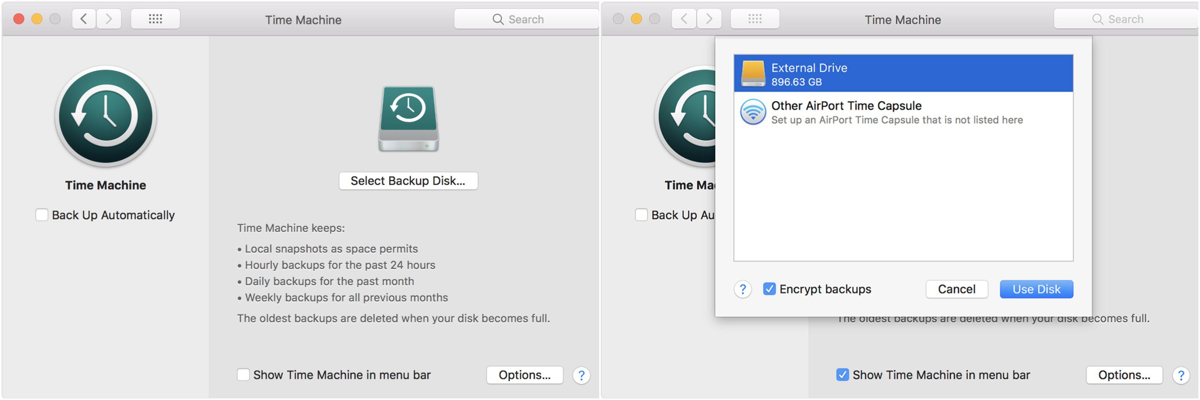This screenshot has height=400, width=1200.
Task: Click the back arrow in left Time Machine window
Action: pos(84,19)
